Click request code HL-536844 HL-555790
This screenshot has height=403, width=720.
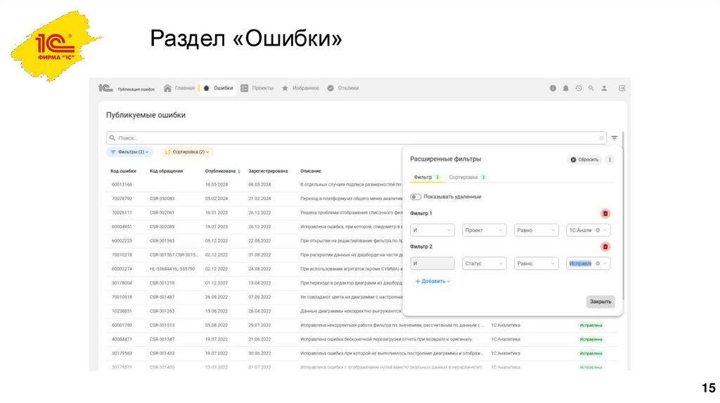[x=172, y=269]
